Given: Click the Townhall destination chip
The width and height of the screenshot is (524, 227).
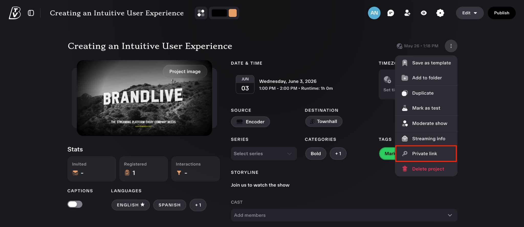Looking at the screenshot, I should 324,121.
